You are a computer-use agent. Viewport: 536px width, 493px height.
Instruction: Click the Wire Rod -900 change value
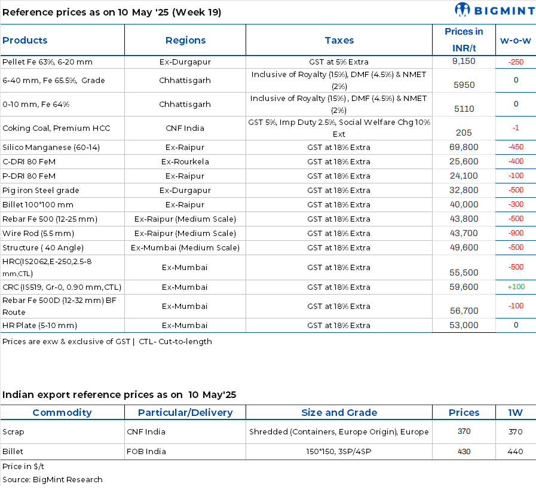pos(516,233)
